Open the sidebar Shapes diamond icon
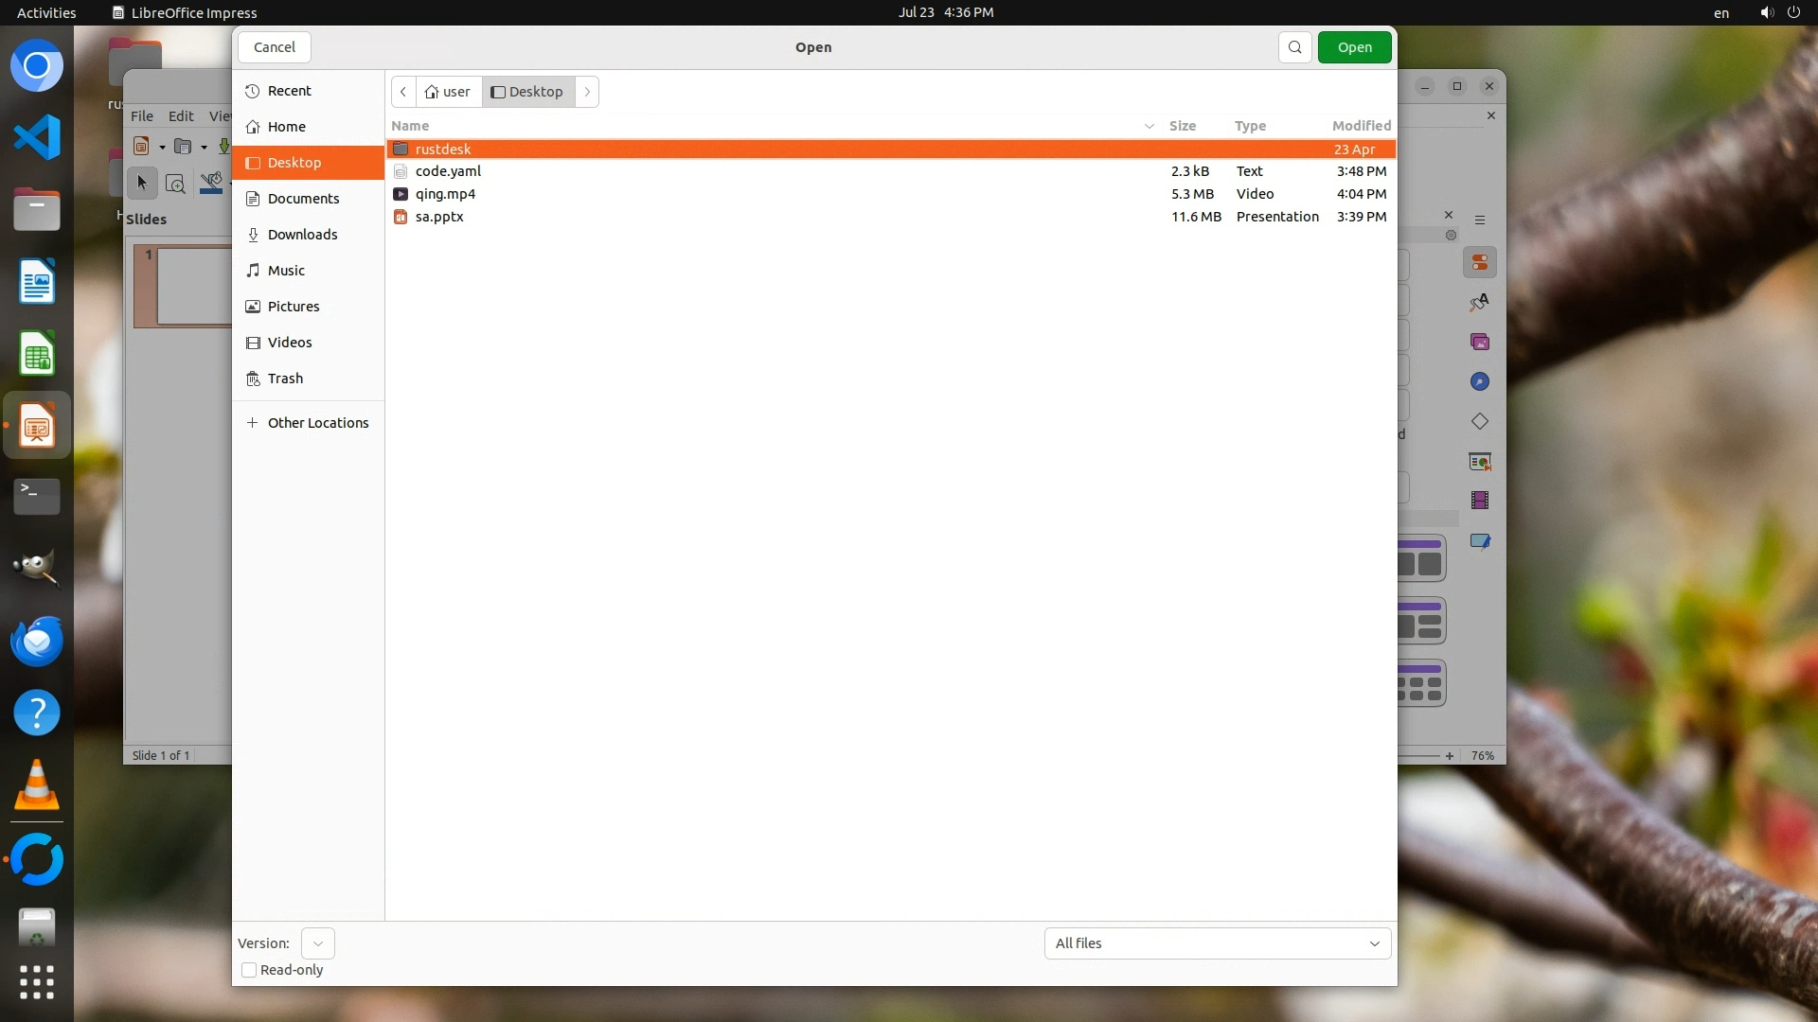The height and width of the screenshot is (1022, 1818). [x=1479, y=421]
